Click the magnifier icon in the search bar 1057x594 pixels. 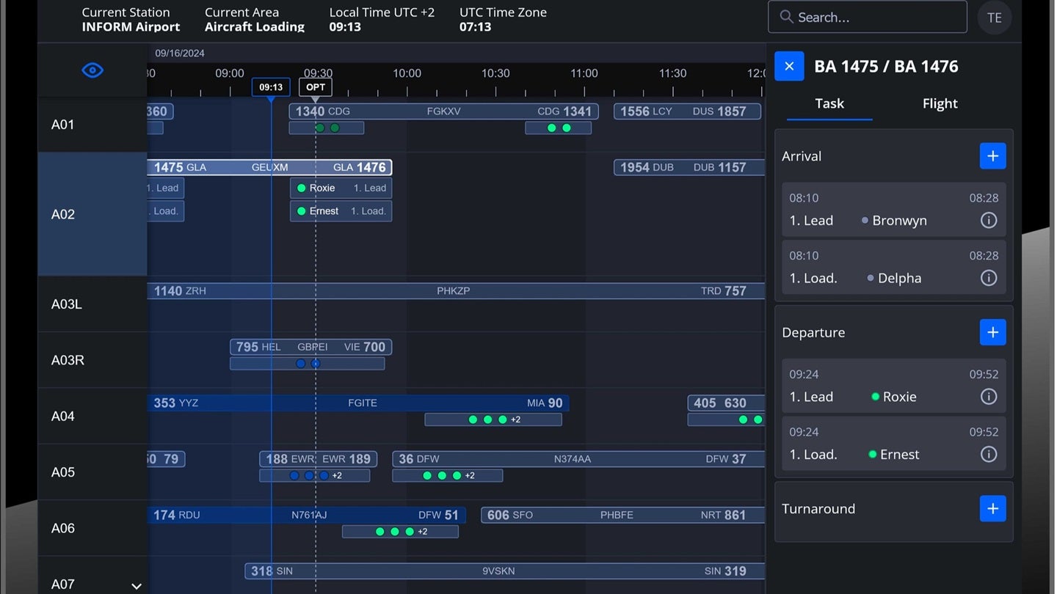785,16
